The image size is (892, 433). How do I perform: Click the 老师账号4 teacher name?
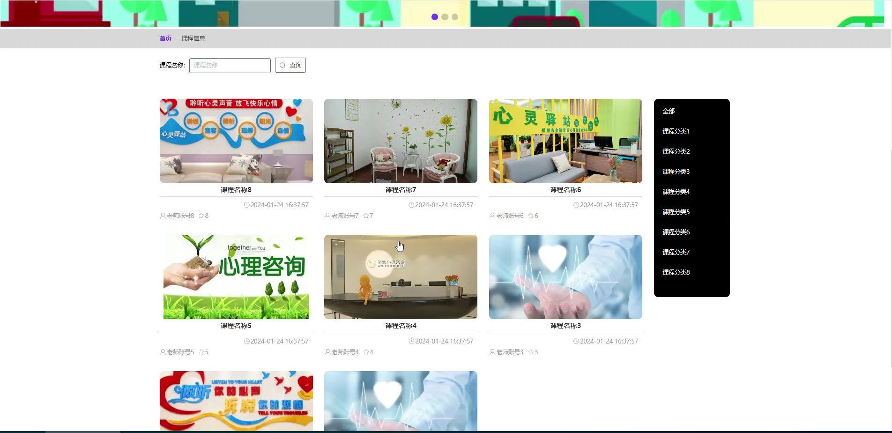pos(345,352)
